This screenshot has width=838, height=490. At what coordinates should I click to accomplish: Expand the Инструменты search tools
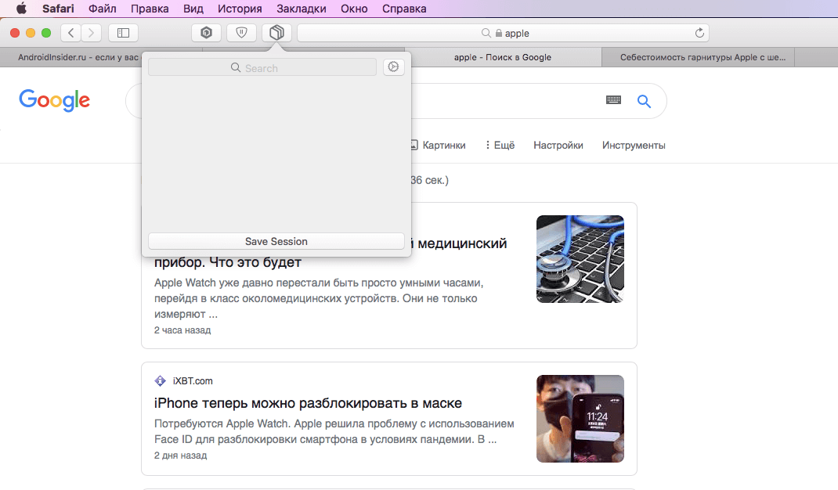634,145
